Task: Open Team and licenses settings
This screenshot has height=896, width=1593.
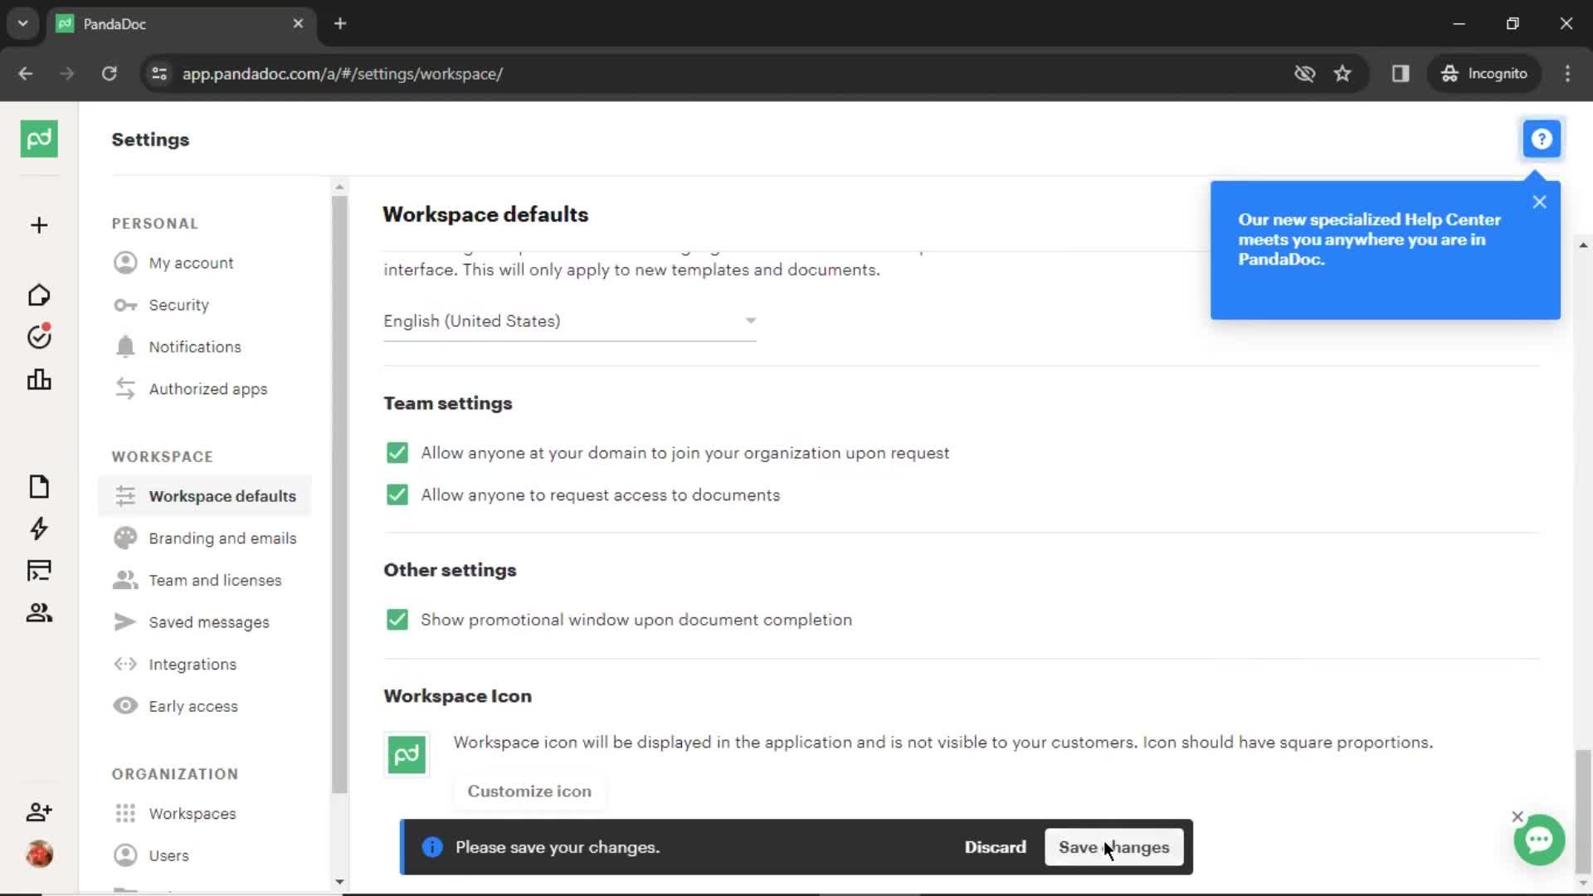Action: pyautogui.click(x=214, y=580)
